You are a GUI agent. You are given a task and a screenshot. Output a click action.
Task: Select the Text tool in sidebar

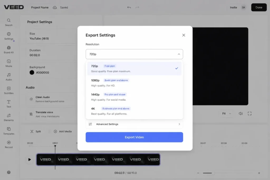[9, 104]
